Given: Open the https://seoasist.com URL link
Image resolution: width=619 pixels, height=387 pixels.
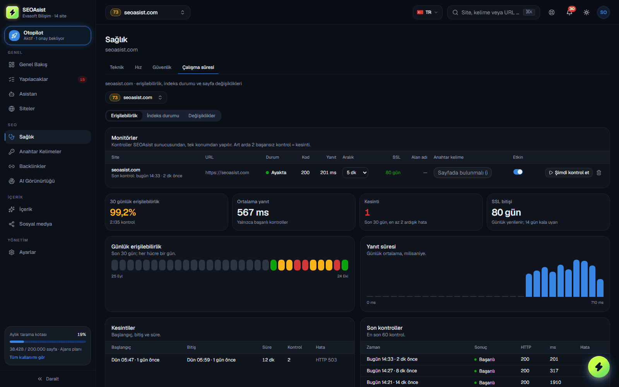Looking at the screenshot, I should pos(227,173).
